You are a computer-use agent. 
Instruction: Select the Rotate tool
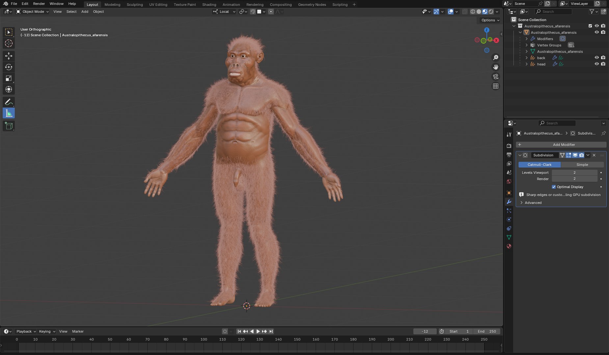pos(9,67)
